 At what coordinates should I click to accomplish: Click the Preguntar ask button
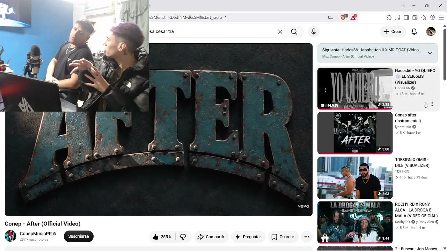tap(248, 237)
